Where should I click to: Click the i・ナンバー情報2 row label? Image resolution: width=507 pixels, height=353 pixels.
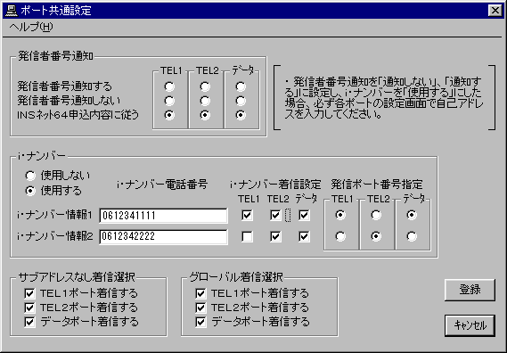54,236
